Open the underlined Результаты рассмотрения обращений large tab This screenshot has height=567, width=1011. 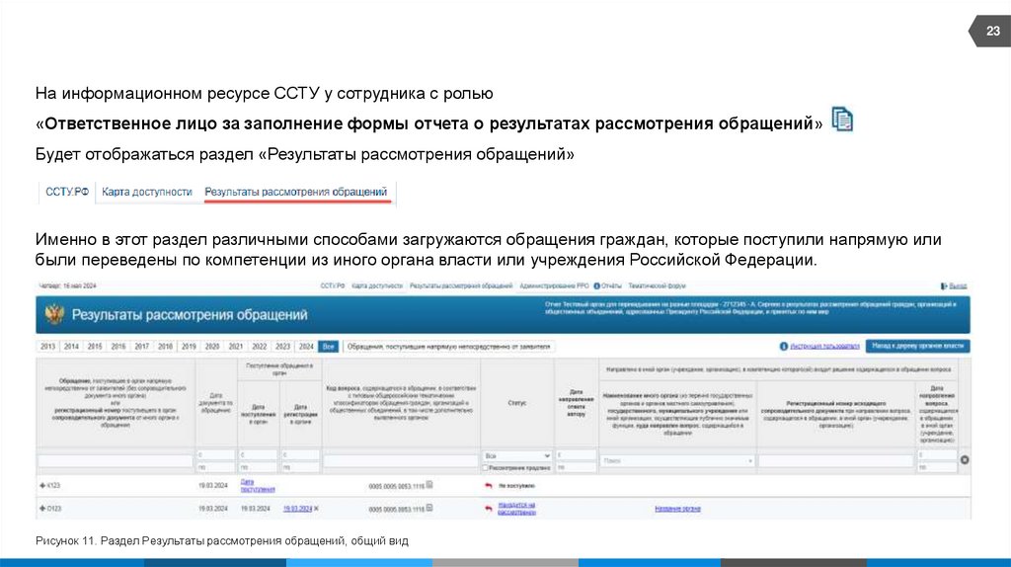[x=296, y=193]
